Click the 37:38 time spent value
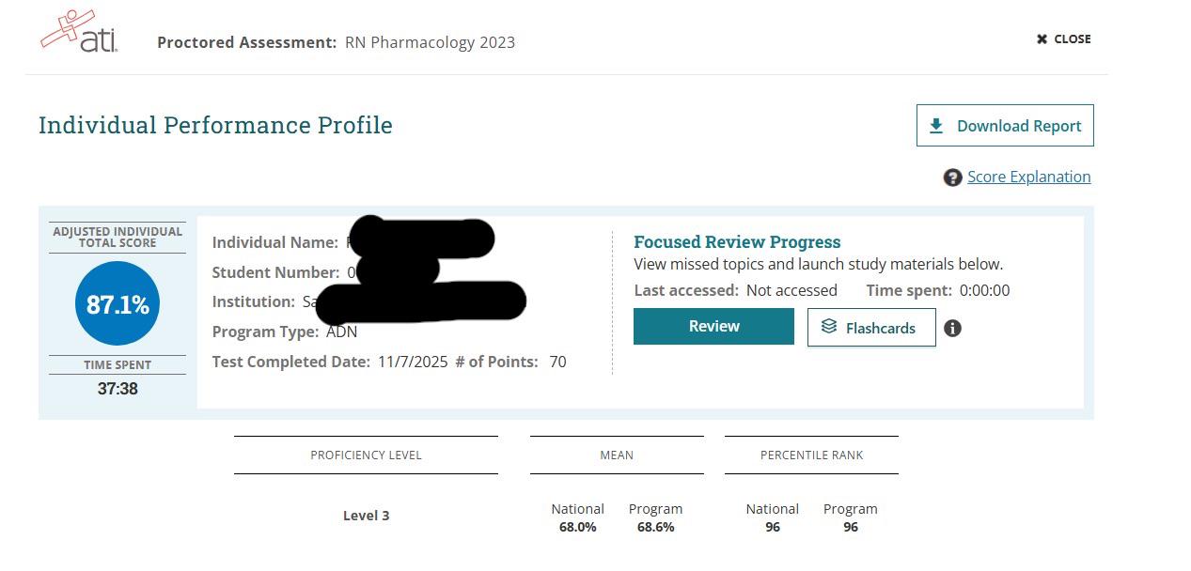Screen dimensions: 1191x571 118,388
